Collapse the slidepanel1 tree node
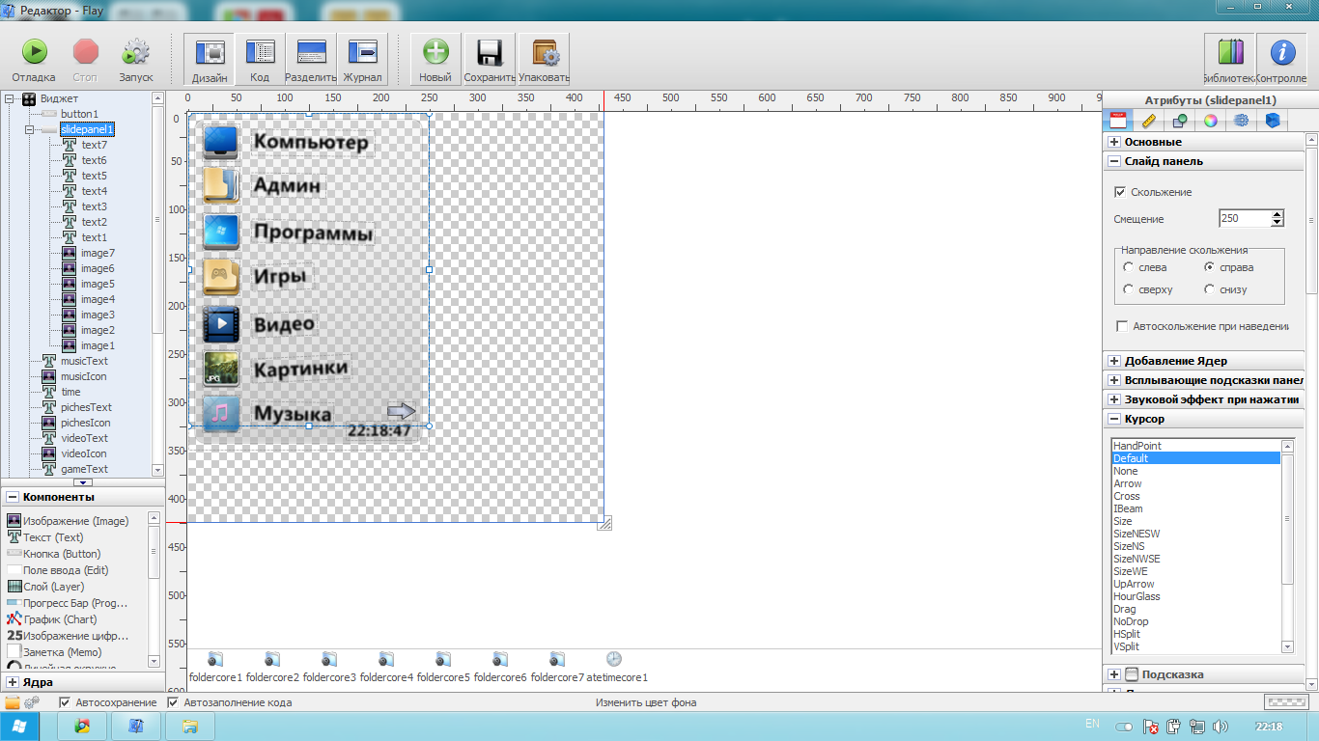This screenshot has width=1319, height=741. [29, 129]
